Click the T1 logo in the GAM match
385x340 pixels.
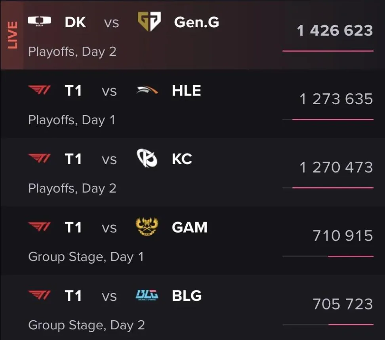tap(39, 226)
